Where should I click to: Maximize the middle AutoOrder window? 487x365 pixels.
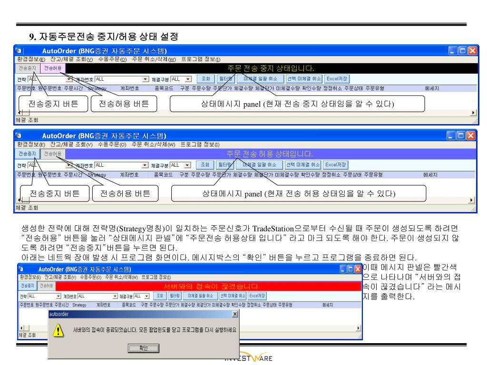pos(461,135)
